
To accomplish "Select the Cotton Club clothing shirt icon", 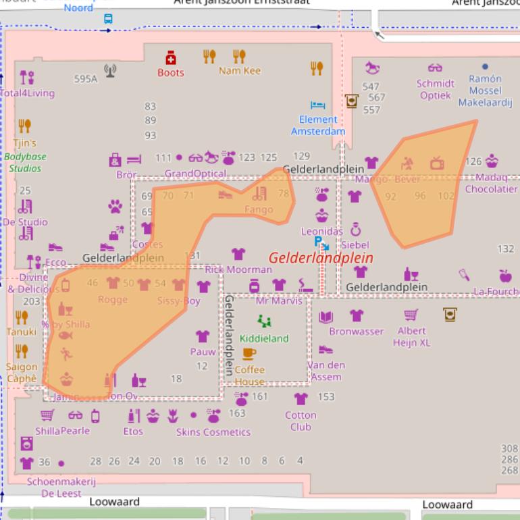I will pyautogui.click(x=301, y=398).
